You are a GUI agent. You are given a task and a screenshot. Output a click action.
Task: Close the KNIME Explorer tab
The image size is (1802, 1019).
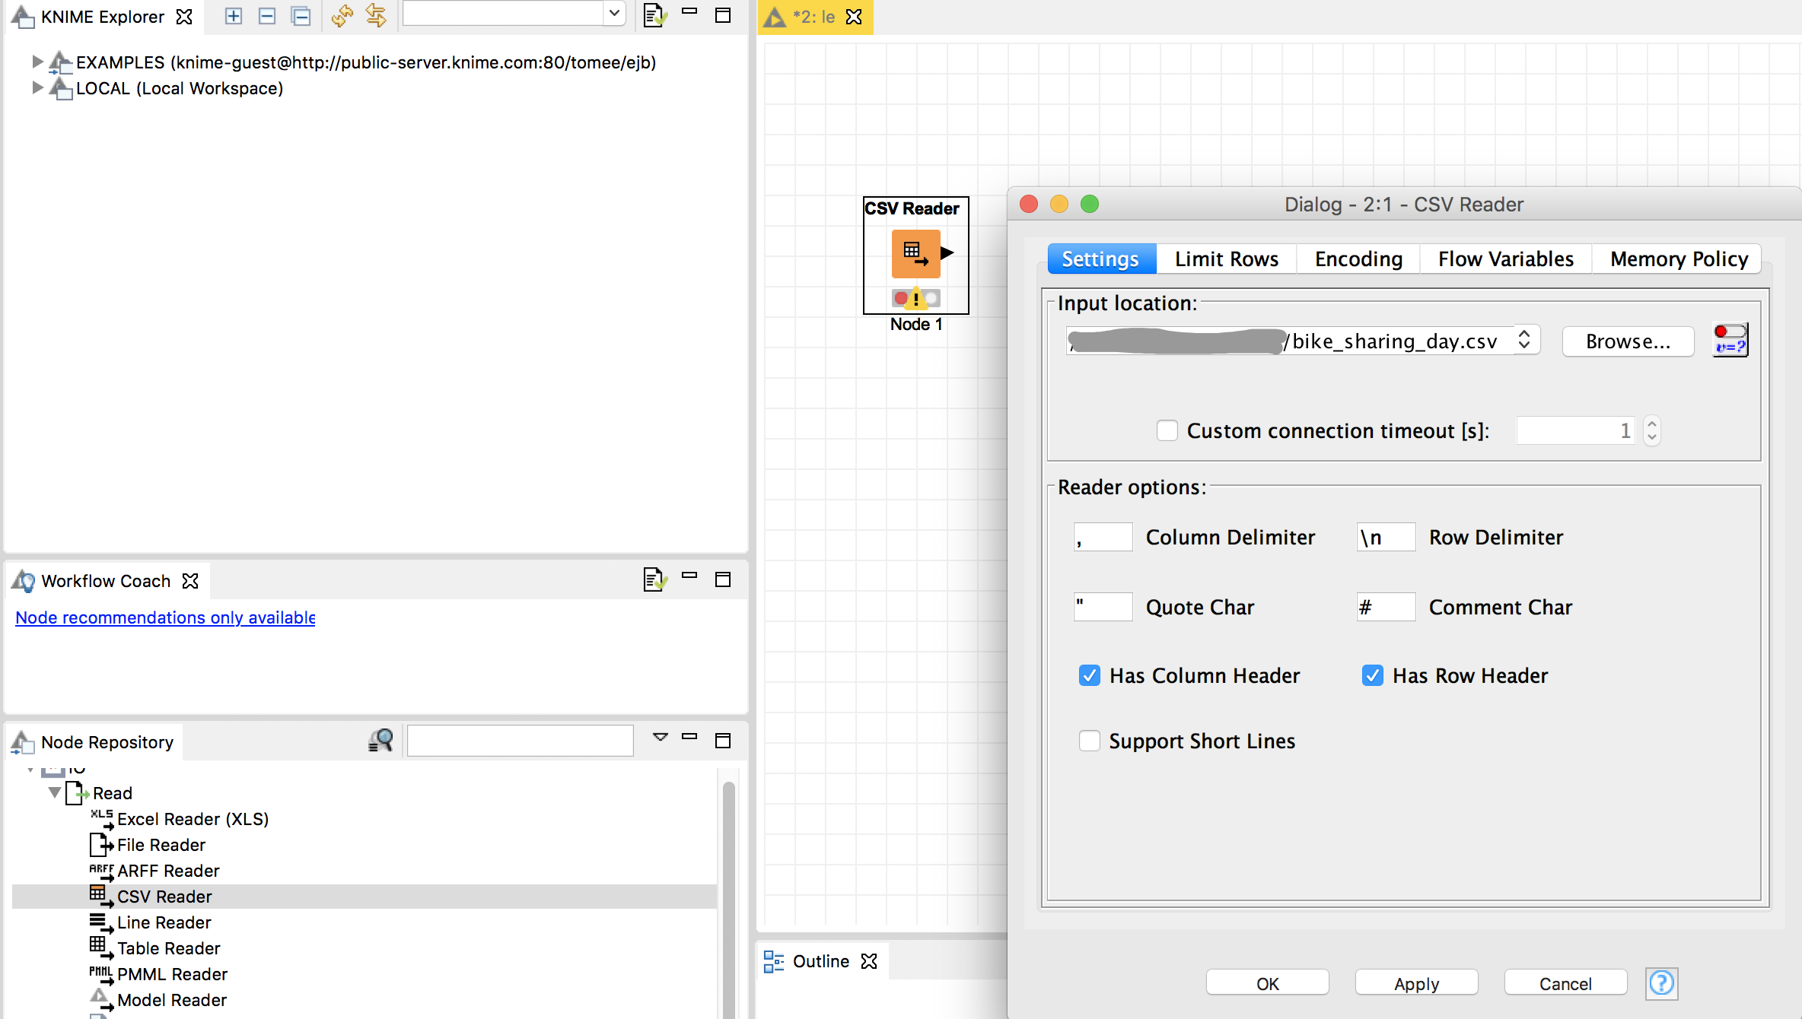[184, 17]
